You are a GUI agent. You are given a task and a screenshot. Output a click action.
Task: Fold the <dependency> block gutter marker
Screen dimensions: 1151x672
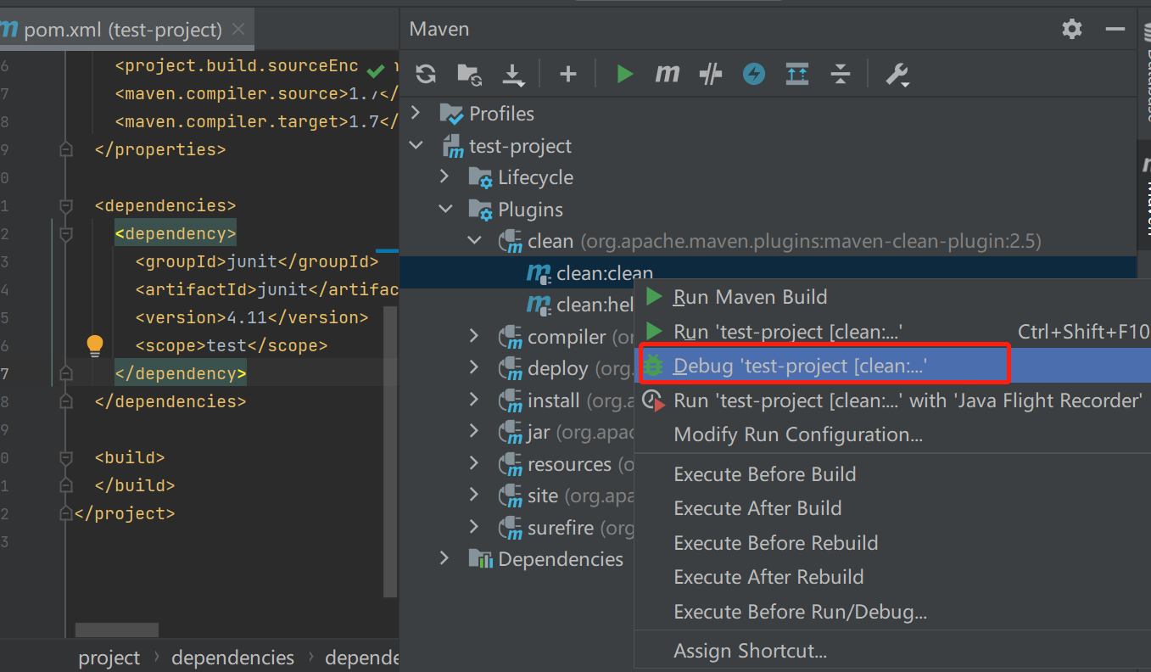[66, 233]
